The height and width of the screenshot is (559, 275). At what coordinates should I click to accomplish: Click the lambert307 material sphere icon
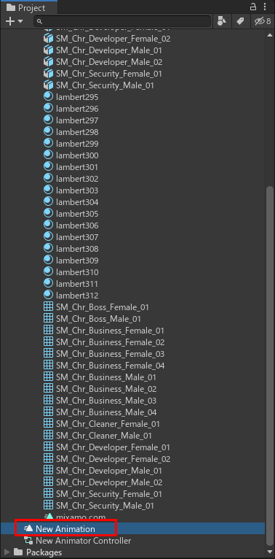click(48, 237)
